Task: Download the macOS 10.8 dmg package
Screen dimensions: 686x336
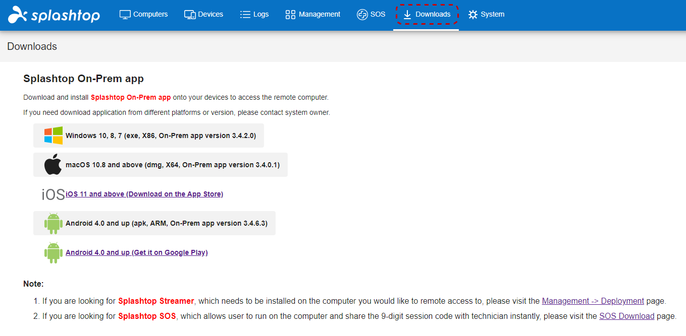Action: pyautogui.click(x=160, y=164)
